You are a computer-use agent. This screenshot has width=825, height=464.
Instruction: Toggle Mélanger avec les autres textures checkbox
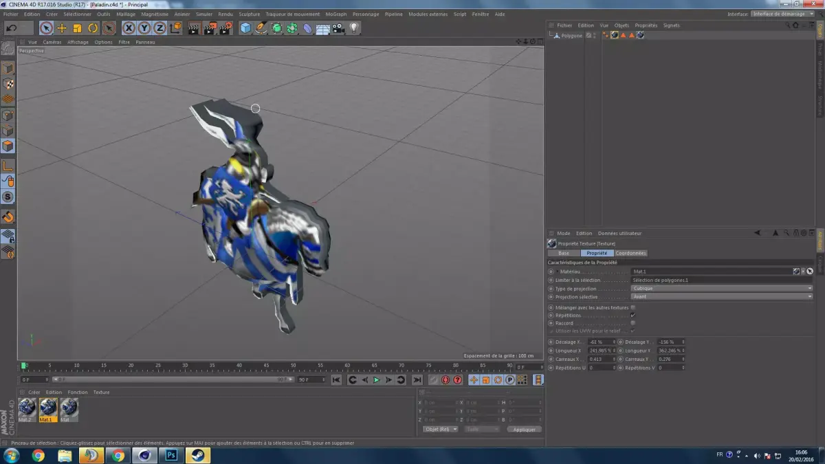632,307
